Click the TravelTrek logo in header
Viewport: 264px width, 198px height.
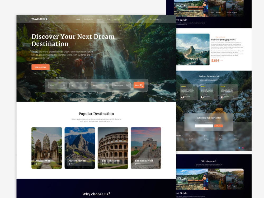pos(39,19)
